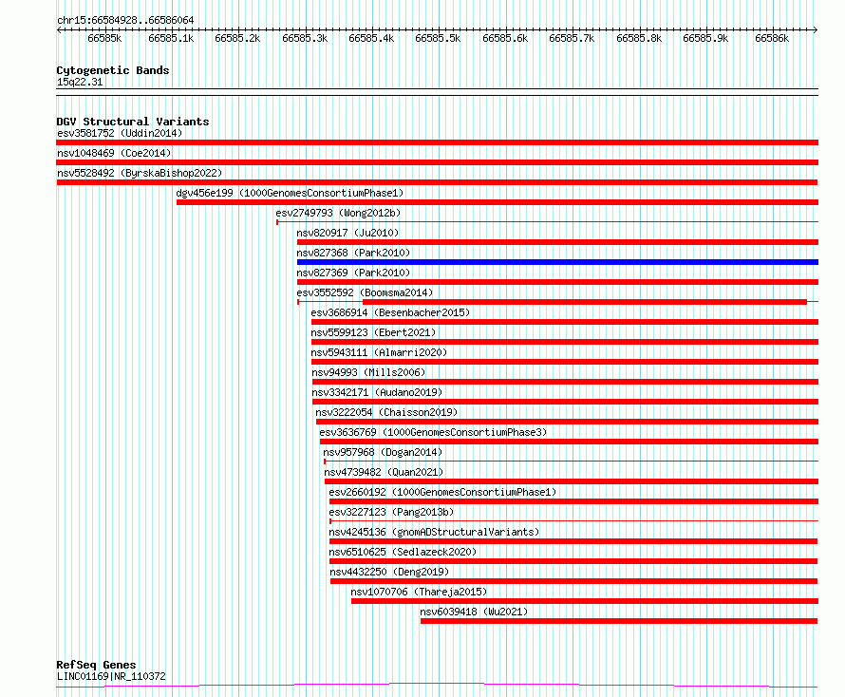The width and height of the screenshot is (845, 697).
Task: Click the 66585.4k ruler label
Action: [x=371, y=39]
